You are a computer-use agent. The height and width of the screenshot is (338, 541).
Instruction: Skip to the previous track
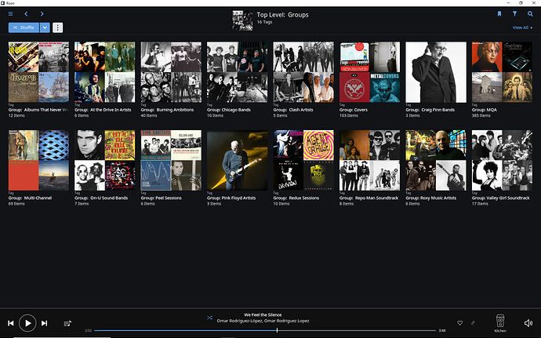point(11,323)
